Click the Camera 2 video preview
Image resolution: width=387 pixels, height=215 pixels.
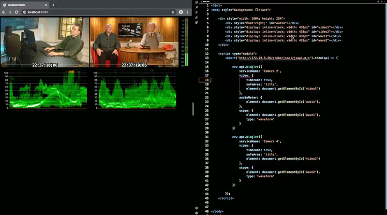click(45, 43)
